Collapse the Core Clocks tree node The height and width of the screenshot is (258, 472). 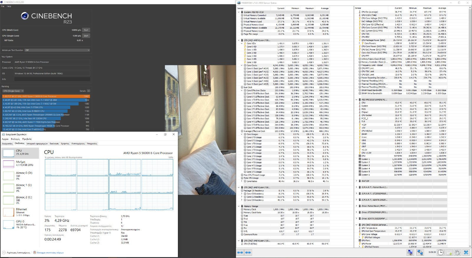pos(242,65)
